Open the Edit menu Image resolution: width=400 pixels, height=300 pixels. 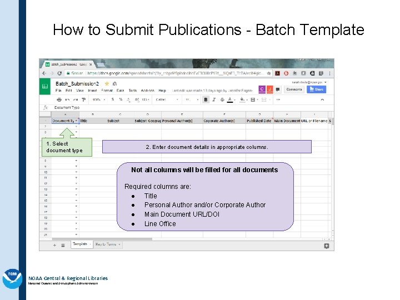click(69, 91)
